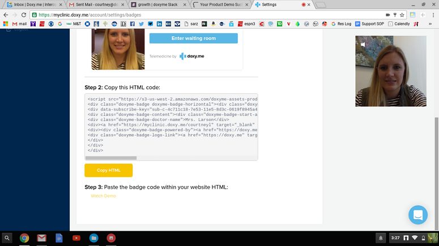Click the Enter waiting room button
The height and width of the screenshot is (246, 439).
(x=194, y=38)
